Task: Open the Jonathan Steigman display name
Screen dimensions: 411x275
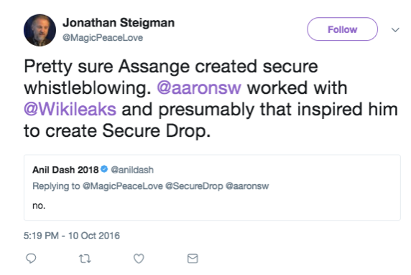Action: pos(119,23)
